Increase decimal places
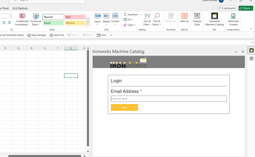255x157 pixels. point(4,23)
